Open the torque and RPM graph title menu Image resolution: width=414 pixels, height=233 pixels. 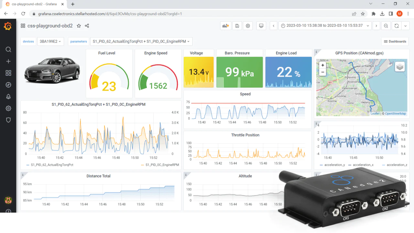[99, 105]
